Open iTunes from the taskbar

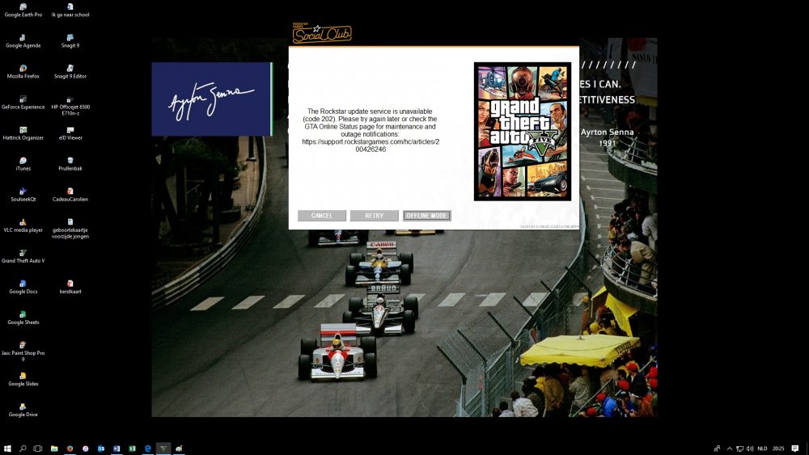[x=85, y=449]
